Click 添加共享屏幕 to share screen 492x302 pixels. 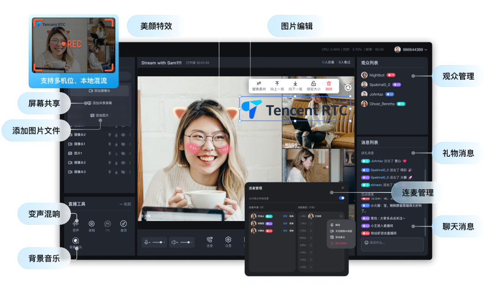pos(99,103)
